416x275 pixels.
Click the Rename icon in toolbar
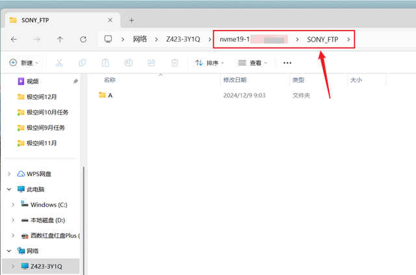tap(129, 63)
